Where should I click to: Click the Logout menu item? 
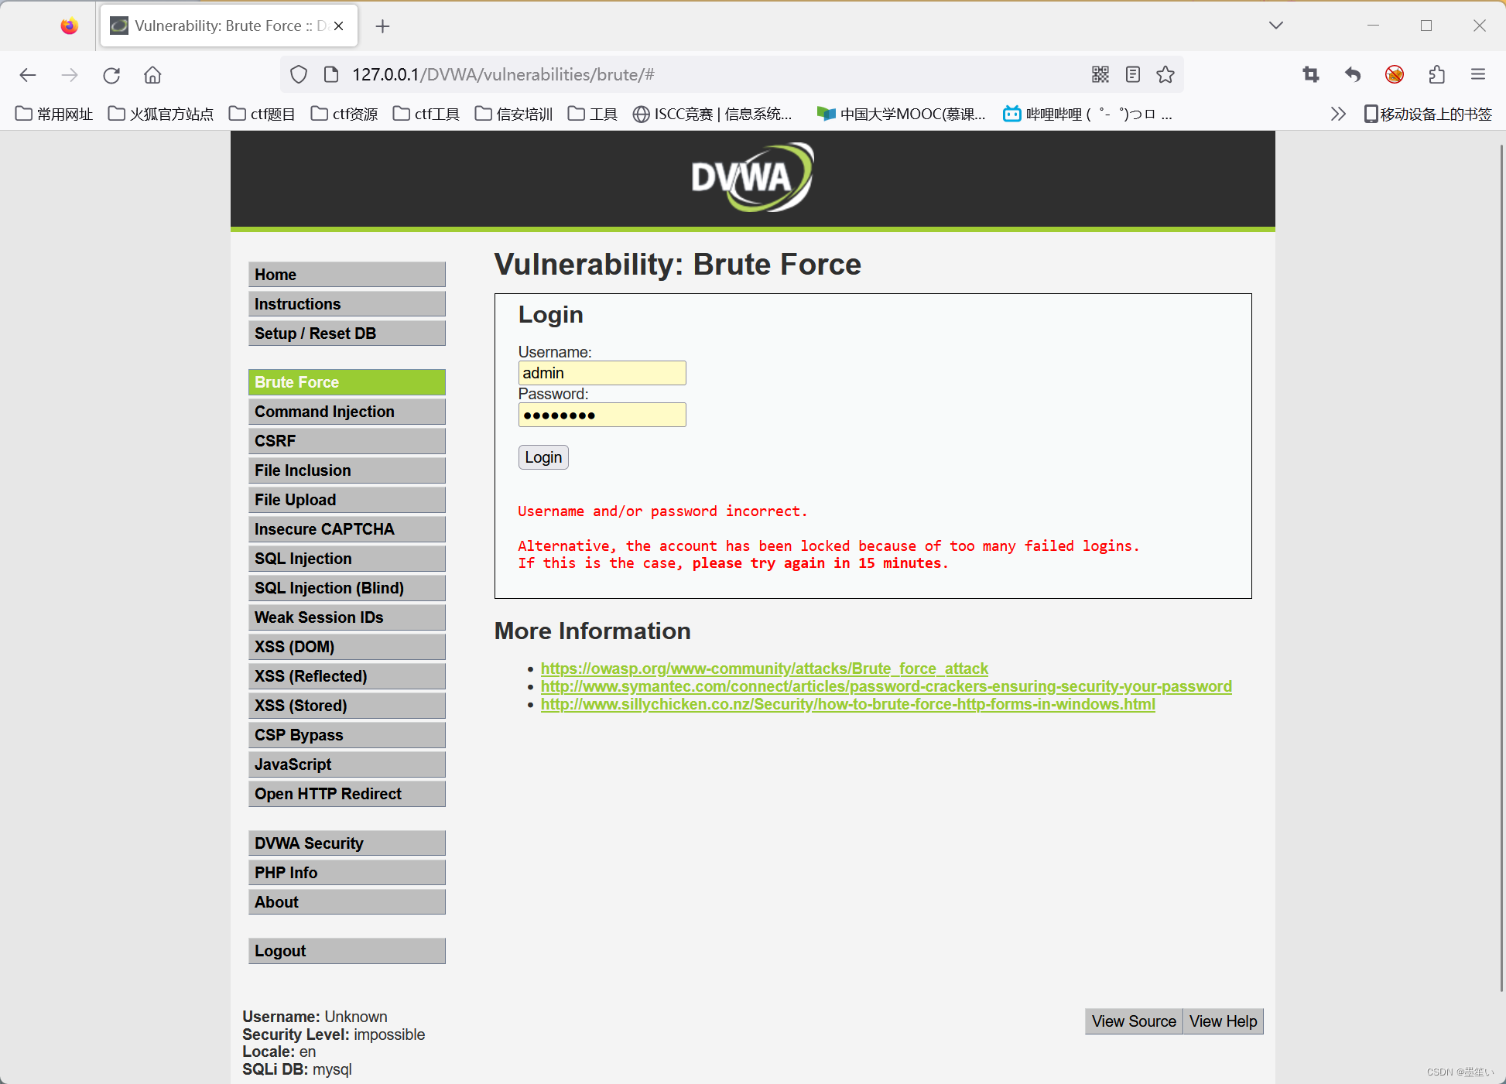(x=347, y=951)
